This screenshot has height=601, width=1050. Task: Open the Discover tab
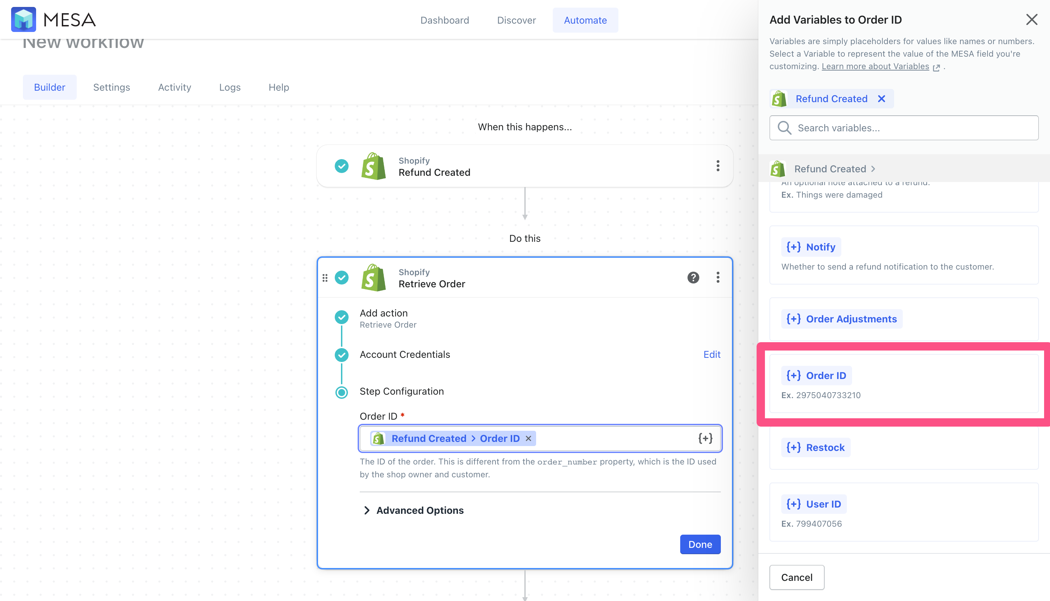click(x=516, y=20)
